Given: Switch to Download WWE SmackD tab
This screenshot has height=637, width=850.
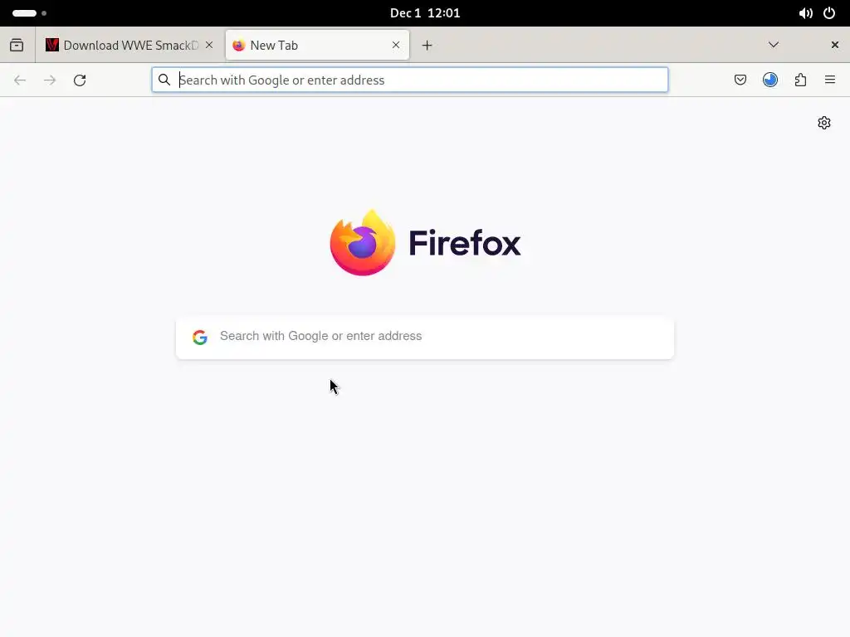Looking at the screenshot, I should [x=129, y=45].
